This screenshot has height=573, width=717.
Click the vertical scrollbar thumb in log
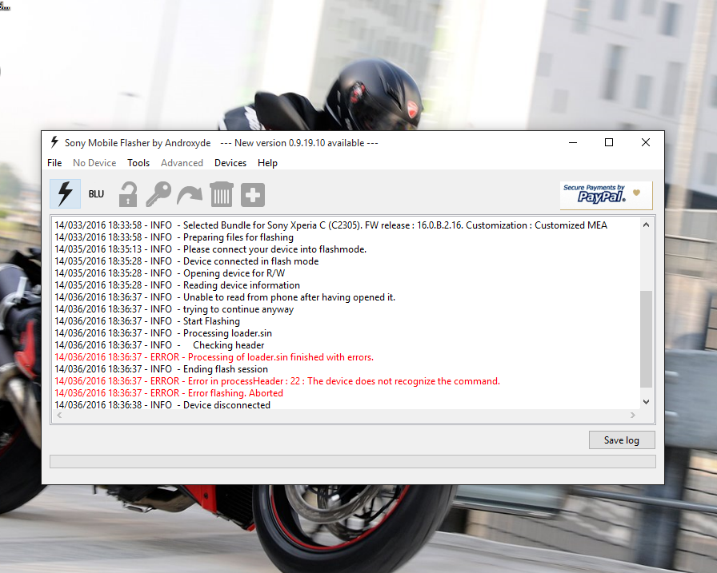pos(646,338)
